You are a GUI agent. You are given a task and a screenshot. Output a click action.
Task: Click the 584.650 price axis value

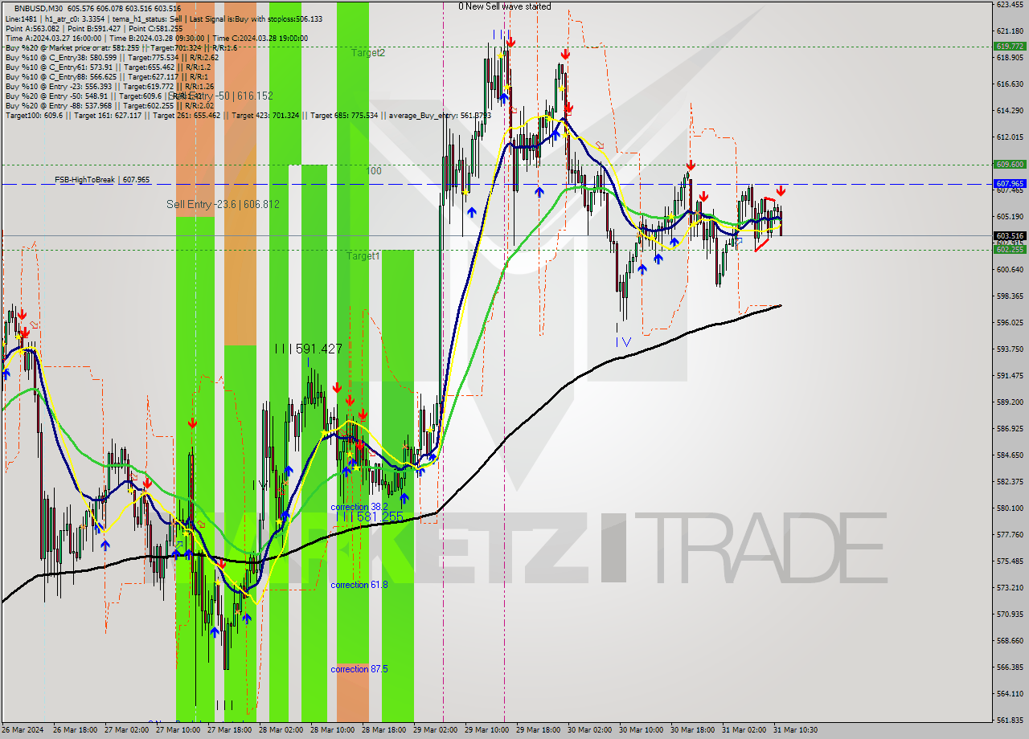point(1010,455)
